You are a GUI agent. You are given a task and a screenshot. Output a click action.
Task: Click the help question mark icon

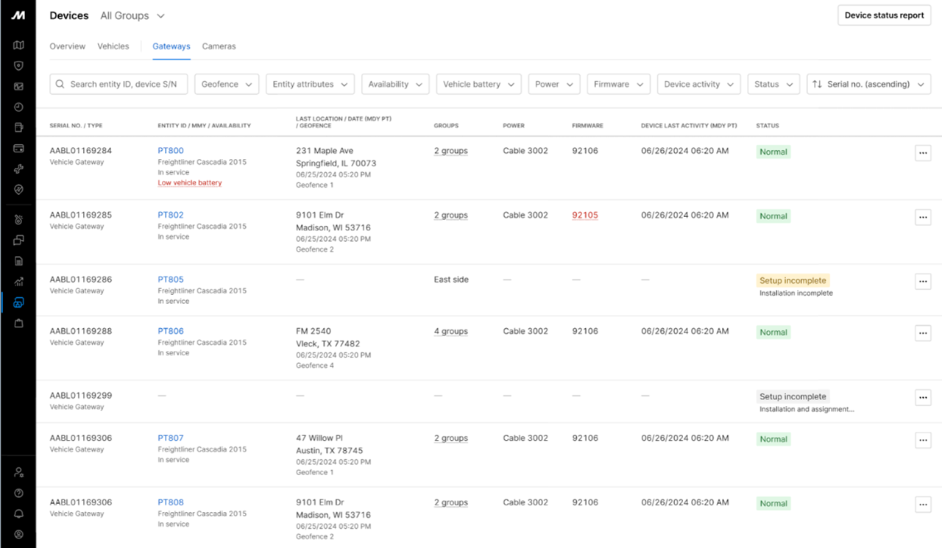pos(18,493)
